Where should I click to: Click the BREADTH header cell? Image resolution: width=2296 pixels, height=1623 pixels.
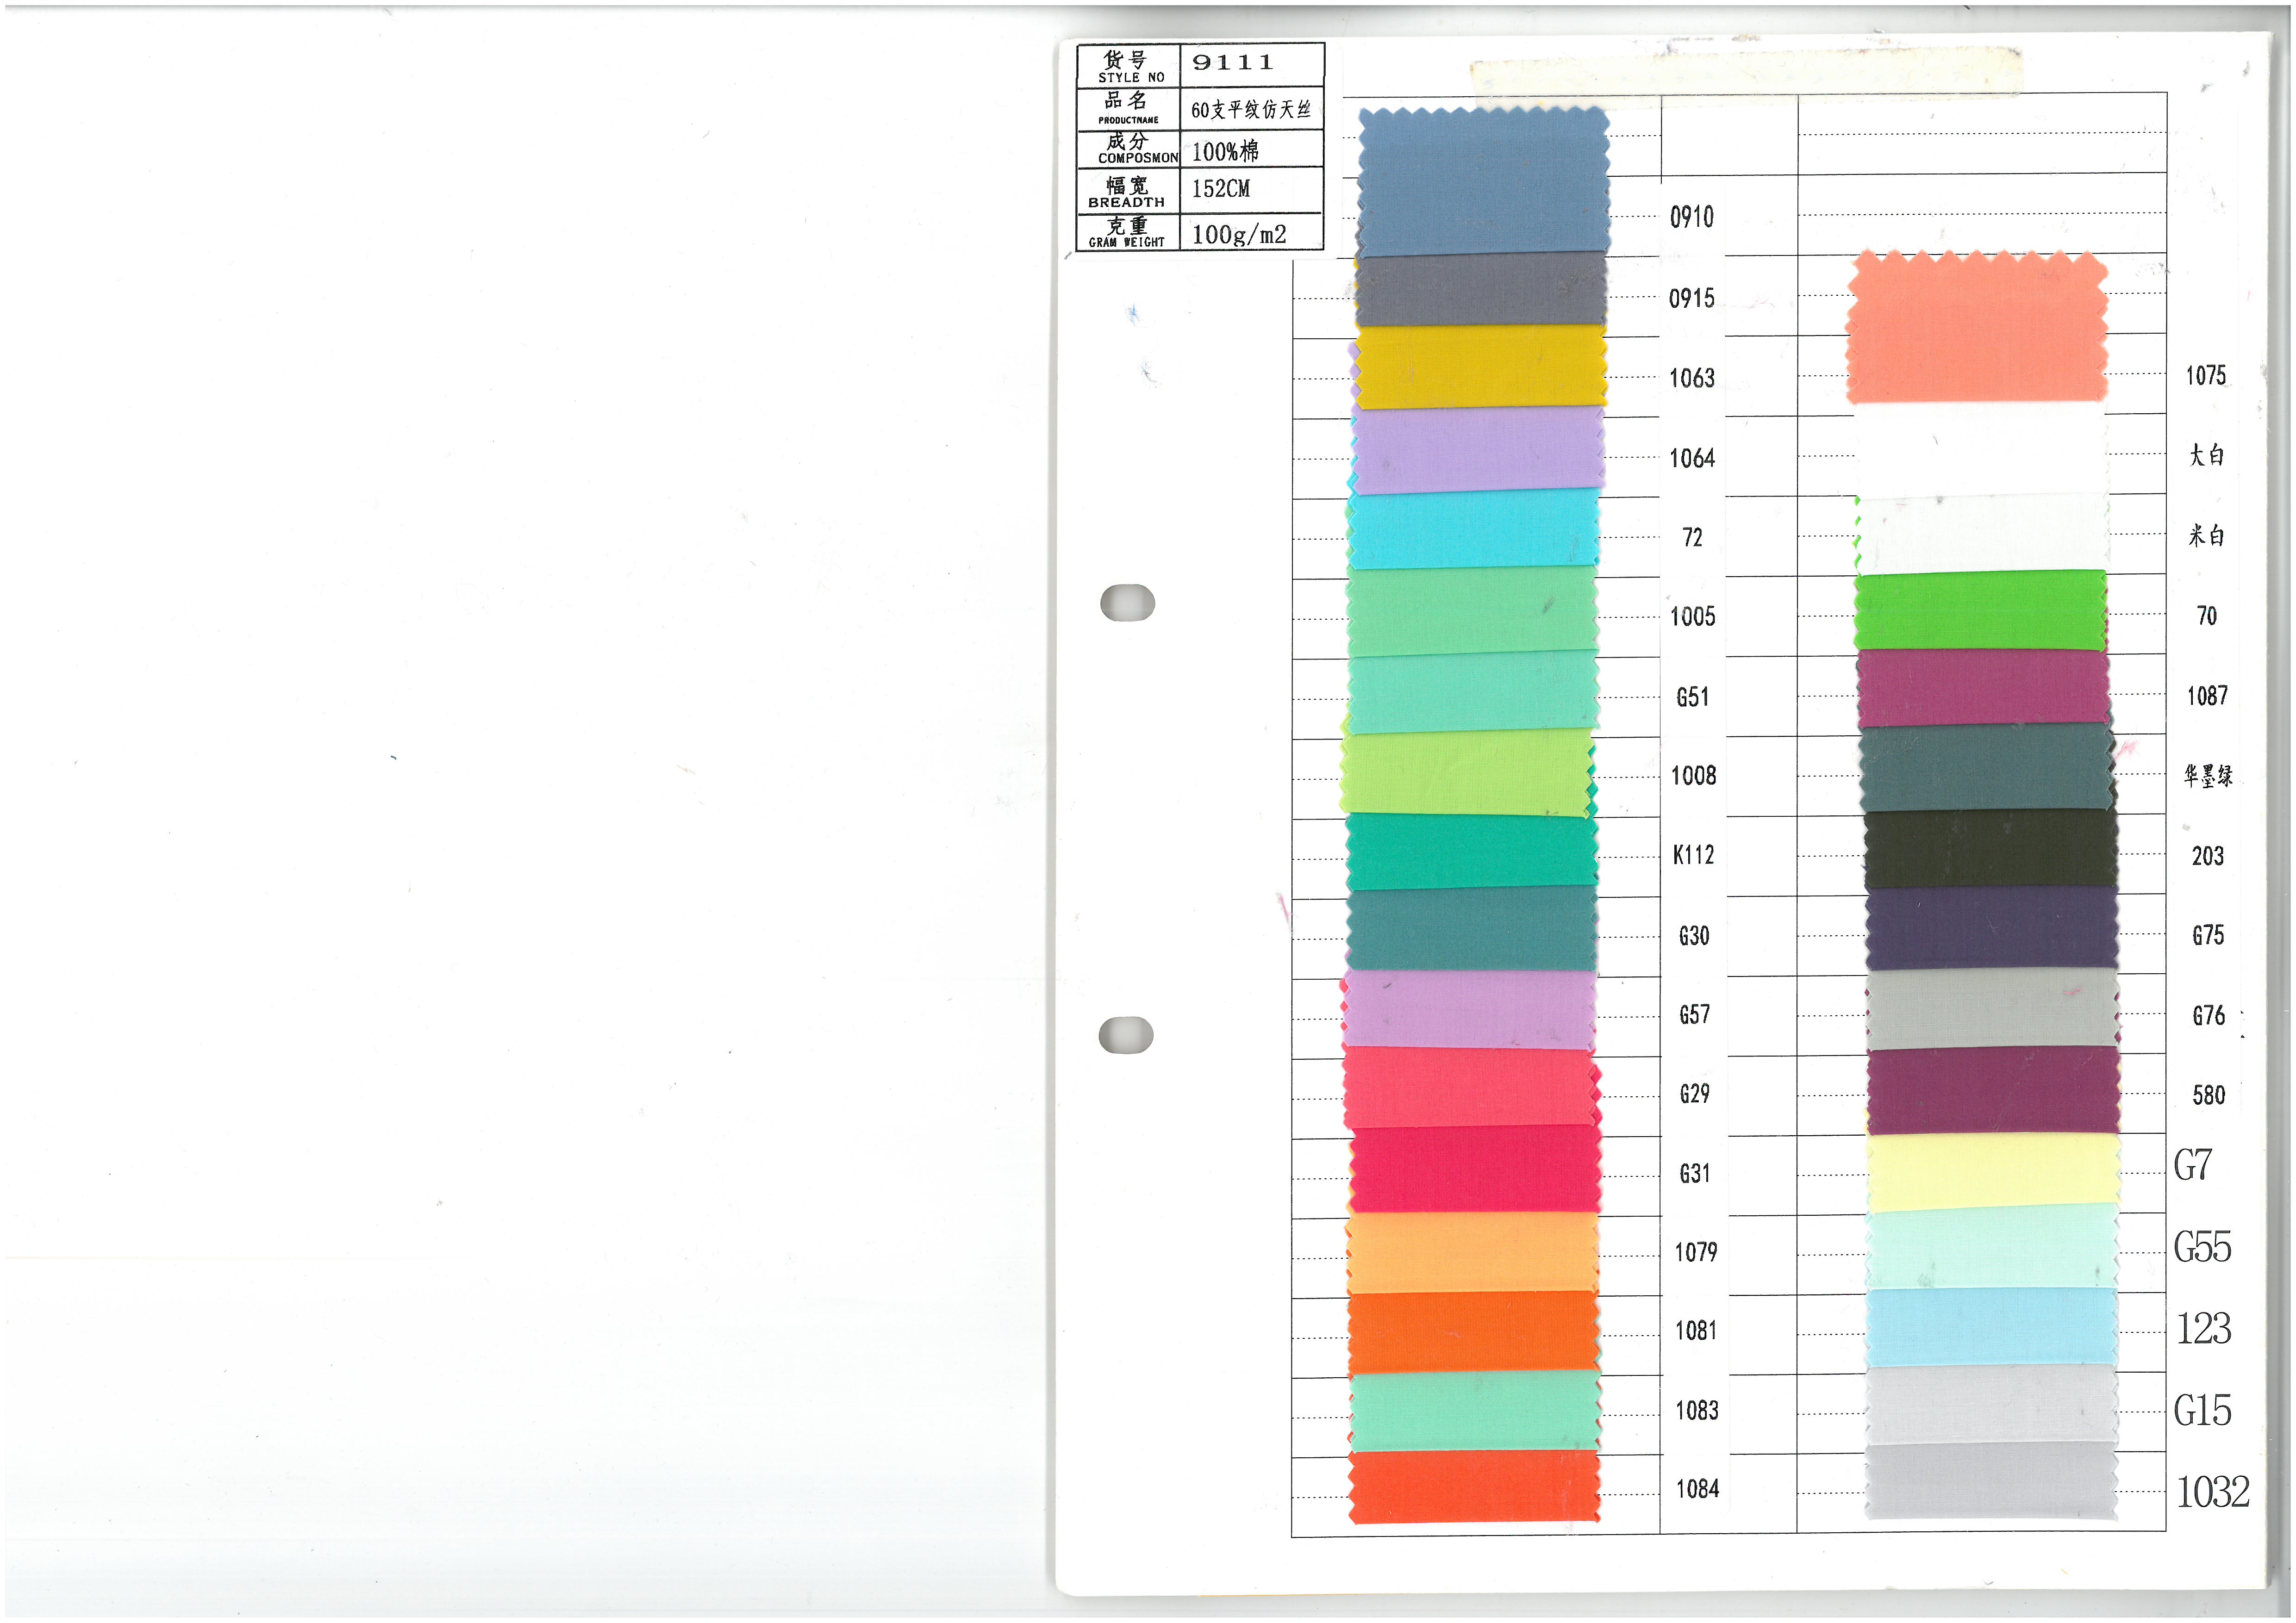point(1129,191)
